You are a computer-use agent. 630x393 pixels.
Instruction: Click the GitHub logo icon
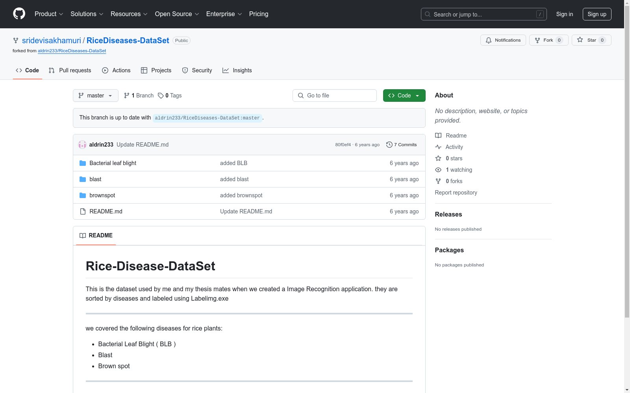[19, 14]
